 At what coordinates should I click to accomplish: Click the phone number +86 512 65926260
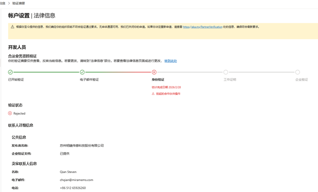point(73,188)
